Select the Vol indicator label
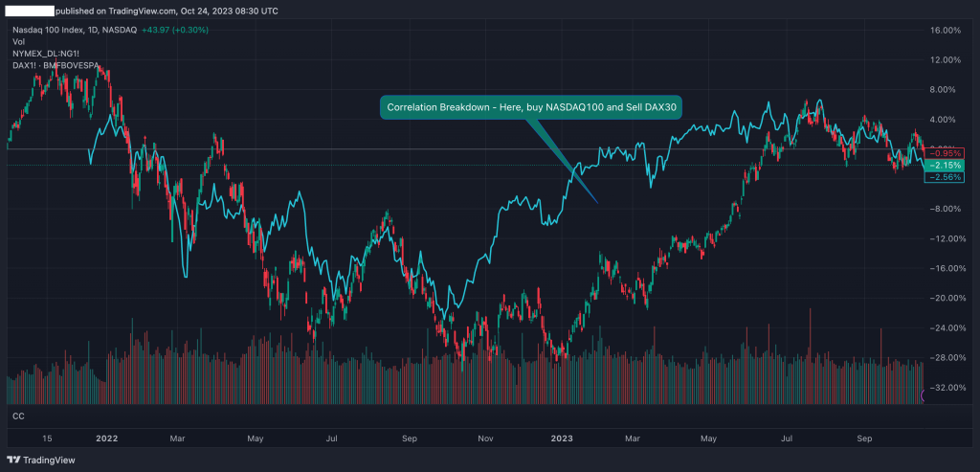This screenshot has height=472, width=980. [x=18, y=41]
